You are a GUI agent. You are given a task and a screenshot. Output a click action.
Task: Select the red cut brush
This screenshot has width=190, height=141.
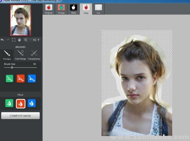coord(20,78)
